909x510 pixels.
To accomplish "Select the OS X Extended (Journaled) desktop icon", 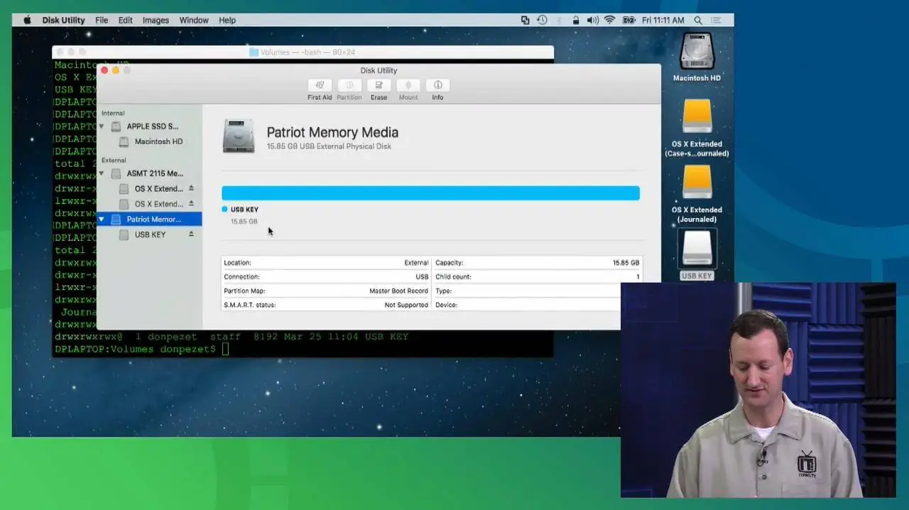I will 697,183.
